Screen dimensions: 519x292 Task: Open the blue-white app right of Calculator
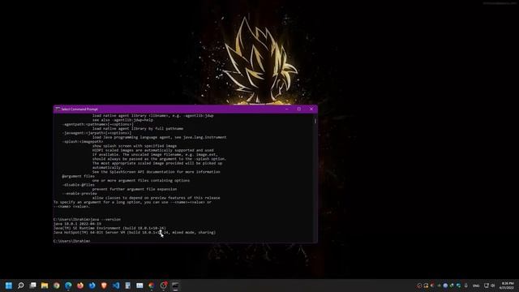pos(139,286)
